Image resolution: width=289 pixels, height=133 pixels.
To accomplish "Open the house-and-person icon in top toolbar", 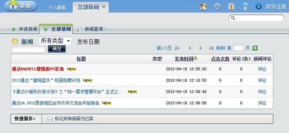I will pyautogui.click(x=203, y=6).
